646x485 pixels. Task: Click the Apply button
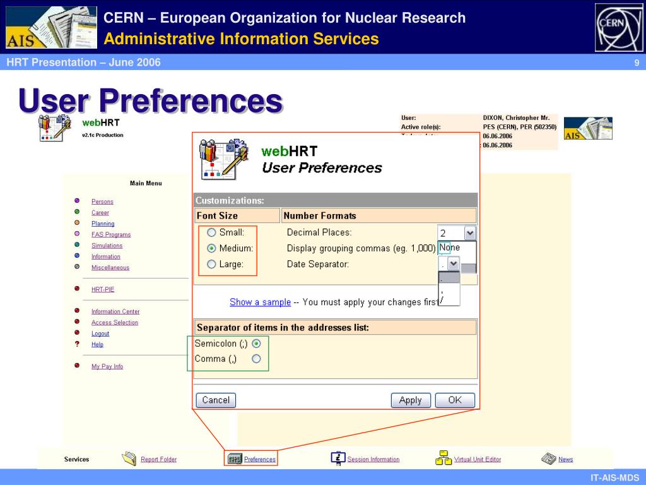pos(410,400)
